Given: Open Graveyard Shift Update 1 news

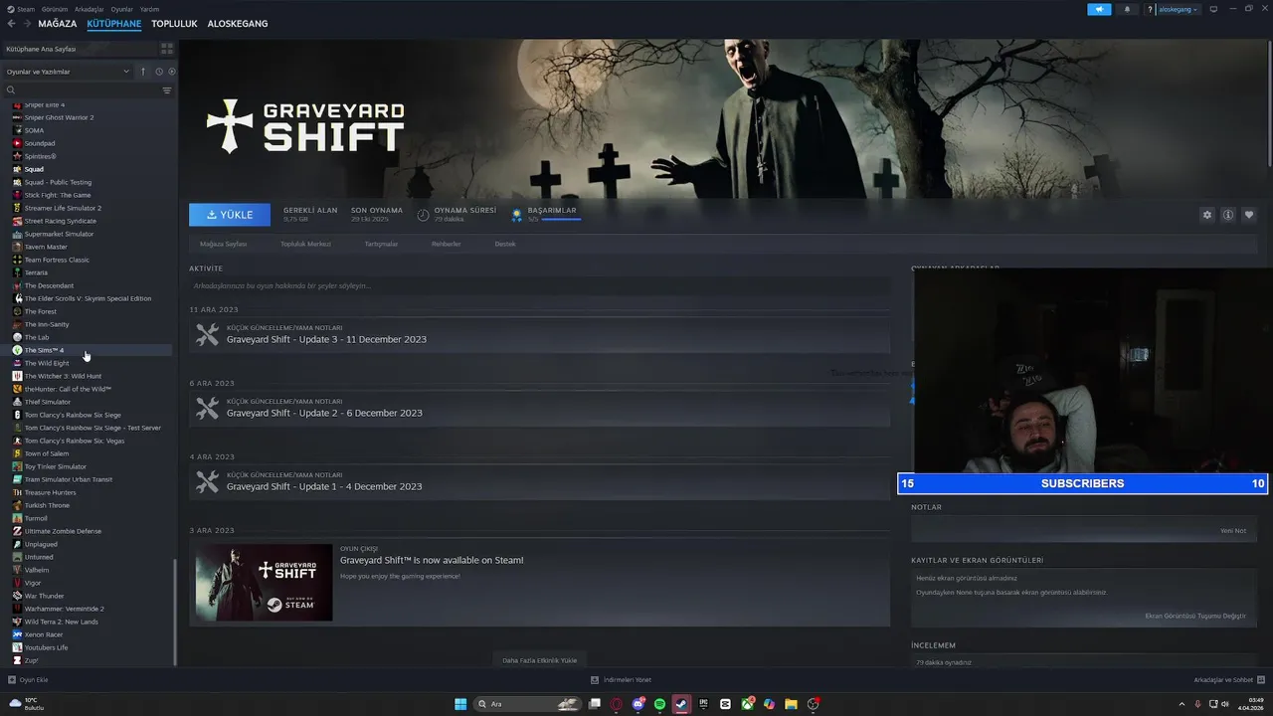Looking at the screenshot, I should click(x=324, y=486).
